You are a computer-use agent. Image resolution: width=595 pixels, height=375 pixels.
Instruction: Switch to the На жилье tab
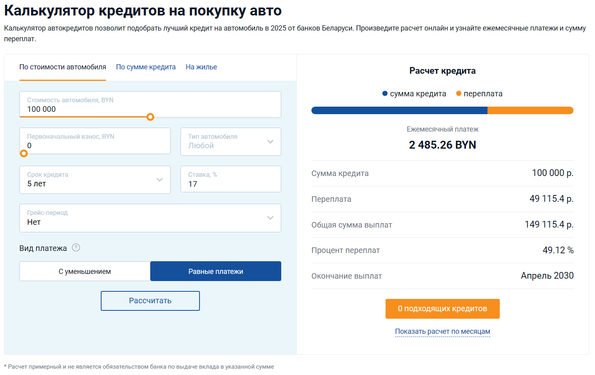201,67
